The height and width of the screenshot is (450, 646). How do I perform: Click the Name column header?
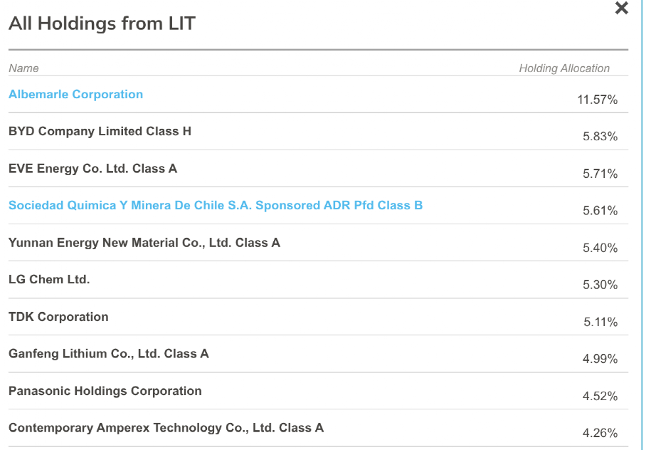[x=23, y=68]
